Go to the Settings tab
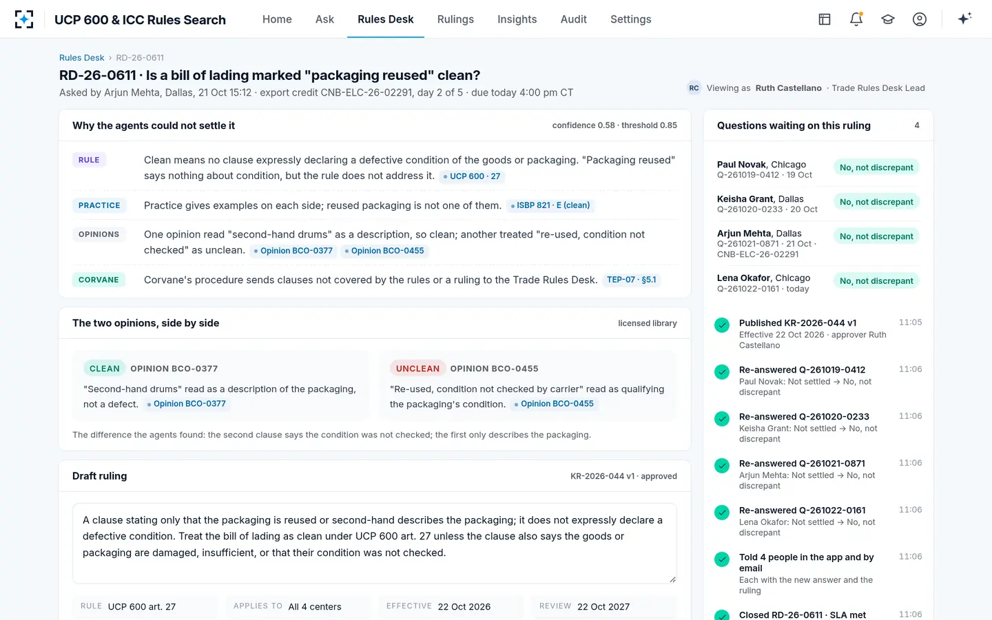Image resolution: width=992 pixels, height=620 pixels. point(631,19)
